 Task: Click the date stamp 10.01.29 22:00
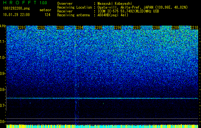(x=16, y=15)
